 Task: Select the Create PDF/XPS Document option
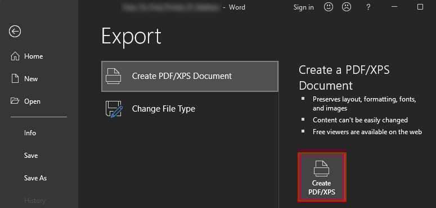(190, 76)
